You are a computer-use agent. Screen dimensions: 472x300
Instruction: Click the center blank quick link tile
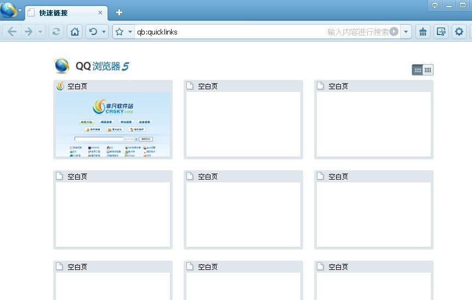coord(243,210)
